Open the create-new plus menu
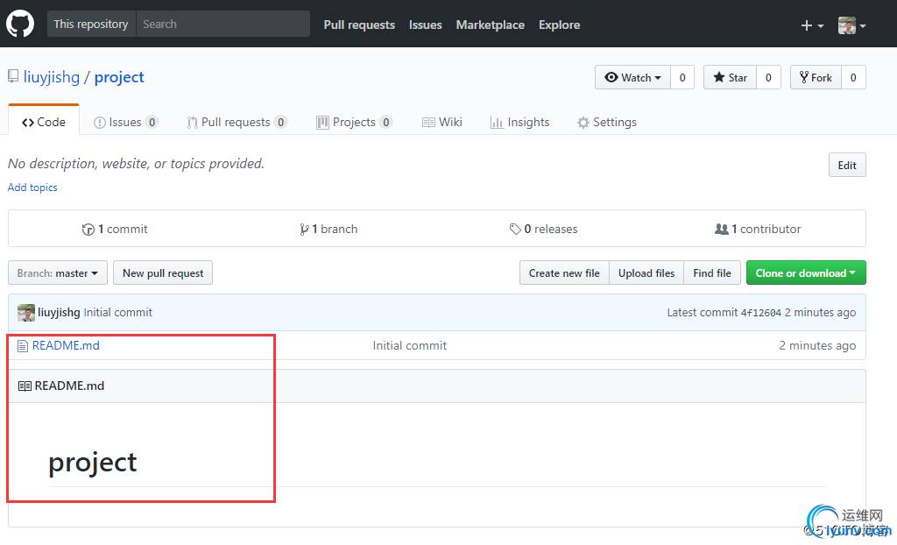Screen dimensions: 897x545 point(812,25)
